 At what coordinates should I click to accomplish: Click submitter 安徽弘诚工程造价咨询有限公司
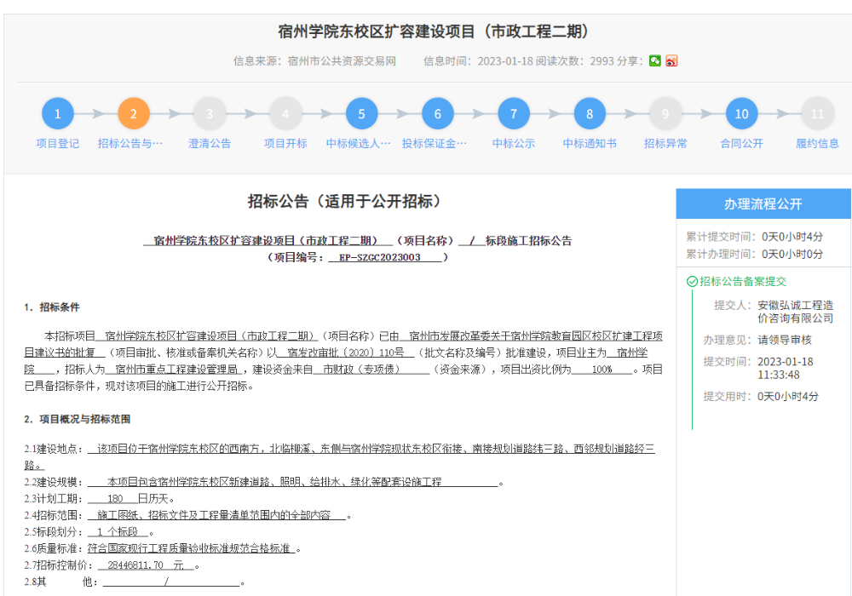(x=796, y=312)
